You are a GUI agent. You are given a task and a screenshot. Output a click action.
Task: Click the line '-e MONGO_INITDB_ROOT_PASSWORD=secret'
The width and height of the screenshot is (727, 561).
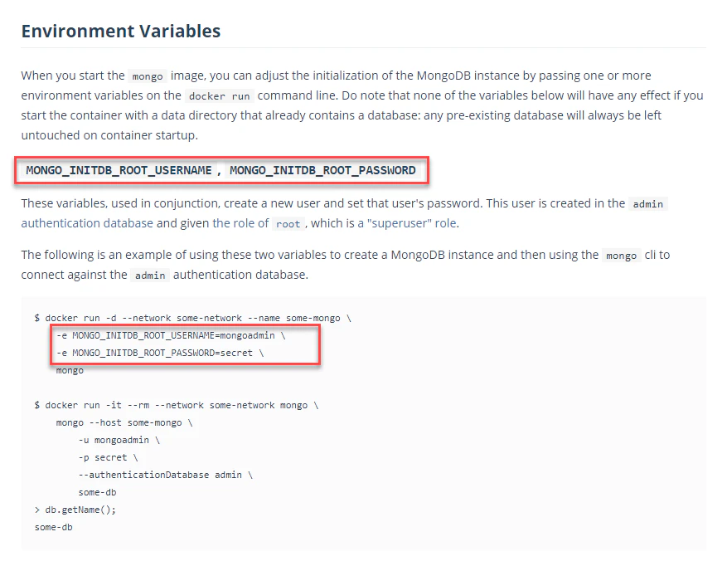[x=160, y=354]
